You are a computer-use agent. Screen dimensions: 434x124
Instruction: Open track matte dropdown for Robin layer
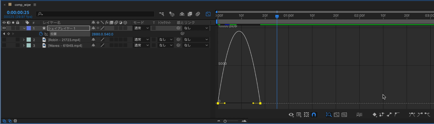coord(166,40)
